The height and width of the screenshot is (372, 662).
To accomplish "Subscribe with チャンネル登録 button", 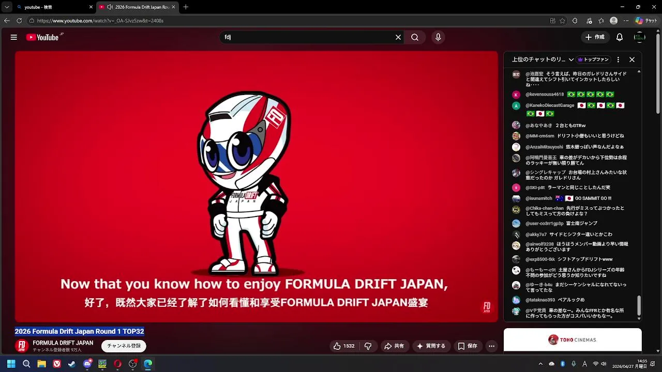I will pos(124,346).
